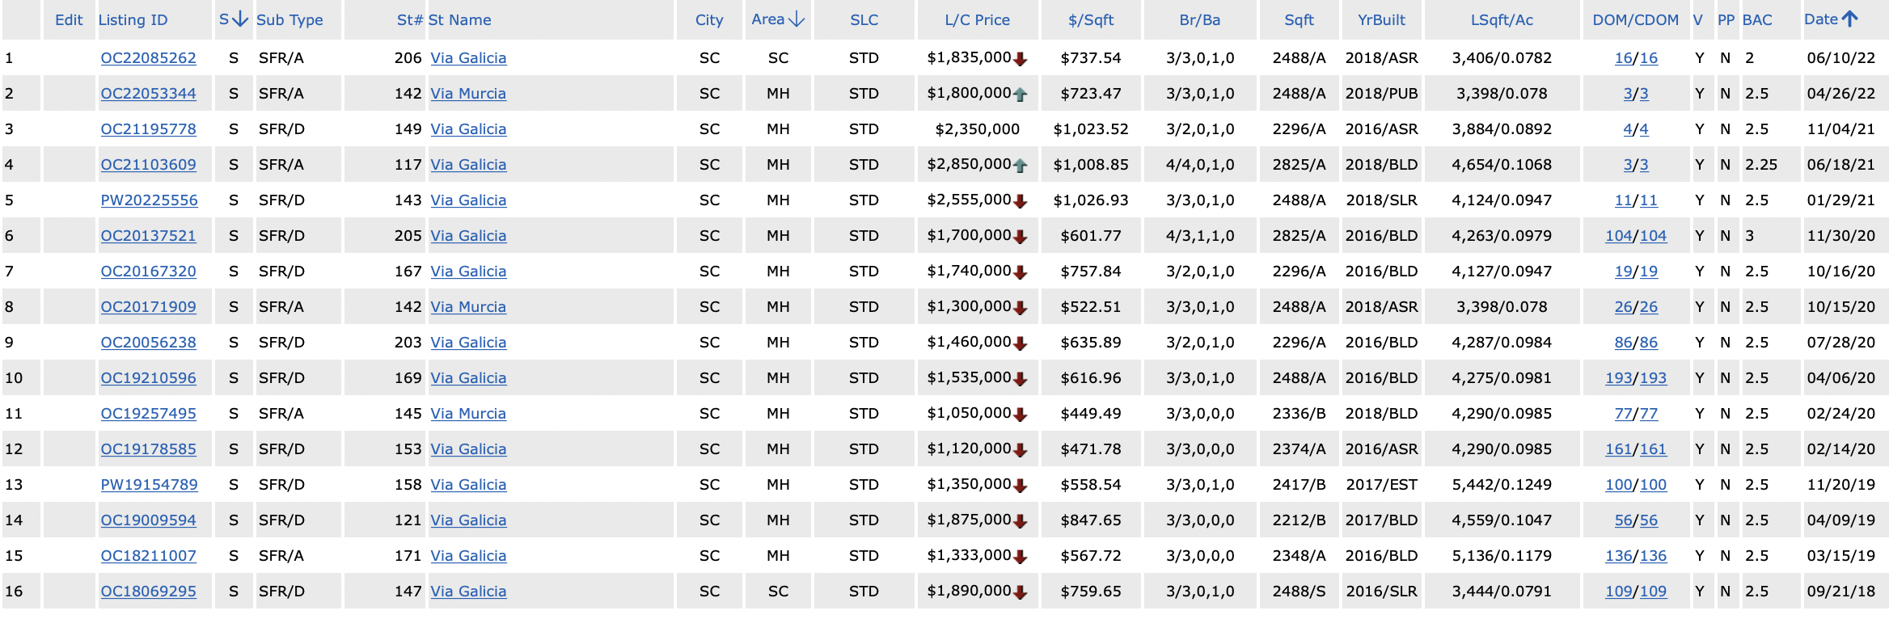
Task: Click the Sub Type column header
Action: click(289, 20)
